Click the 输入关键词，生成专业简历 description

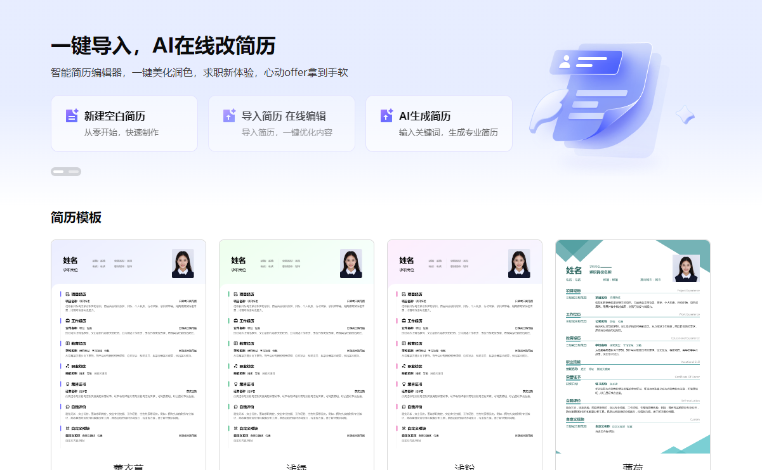[x=449, y=132]
